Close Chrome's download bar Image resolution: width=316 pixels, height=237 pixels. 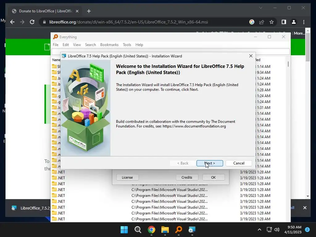tap(305, 208)
